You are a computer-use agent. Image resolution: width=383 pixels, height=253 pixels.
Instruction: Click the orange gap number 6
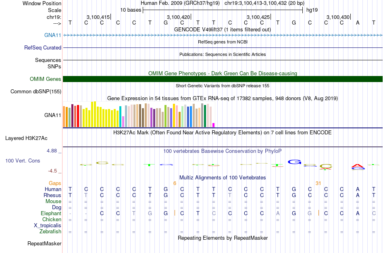tap(175, 183)
